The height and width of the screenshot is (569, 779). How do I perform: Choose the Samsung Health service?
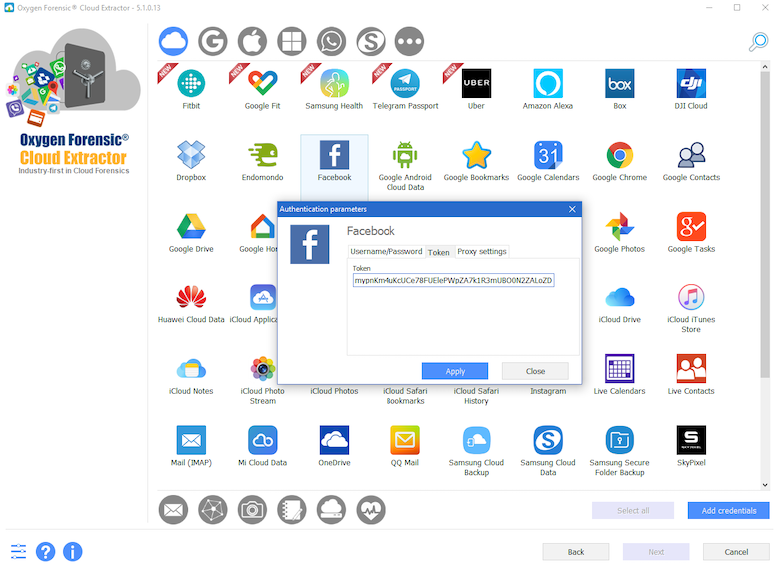pos(334,84)
